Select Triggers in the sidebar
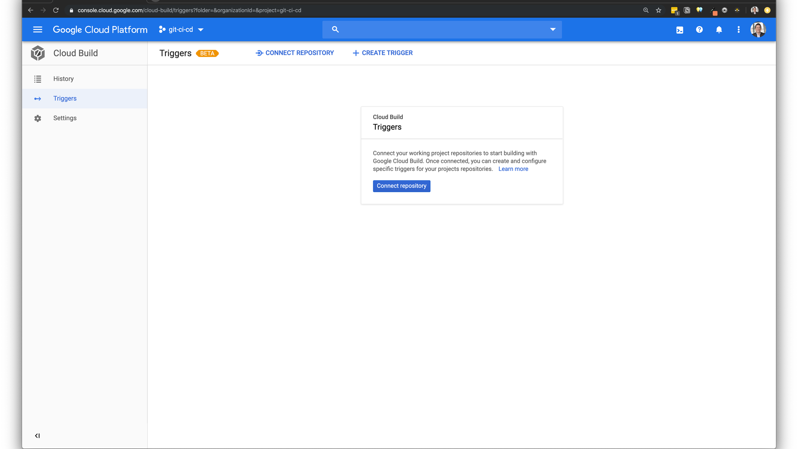 (65, 99)
